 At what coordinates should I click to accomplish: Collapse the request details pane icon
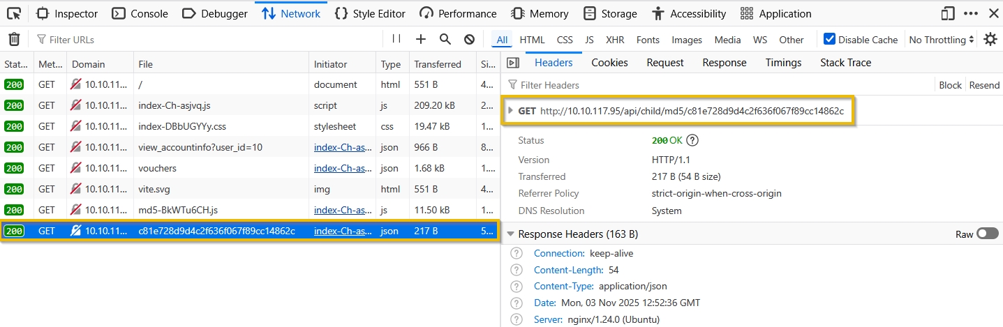click(x=513, y=63)
